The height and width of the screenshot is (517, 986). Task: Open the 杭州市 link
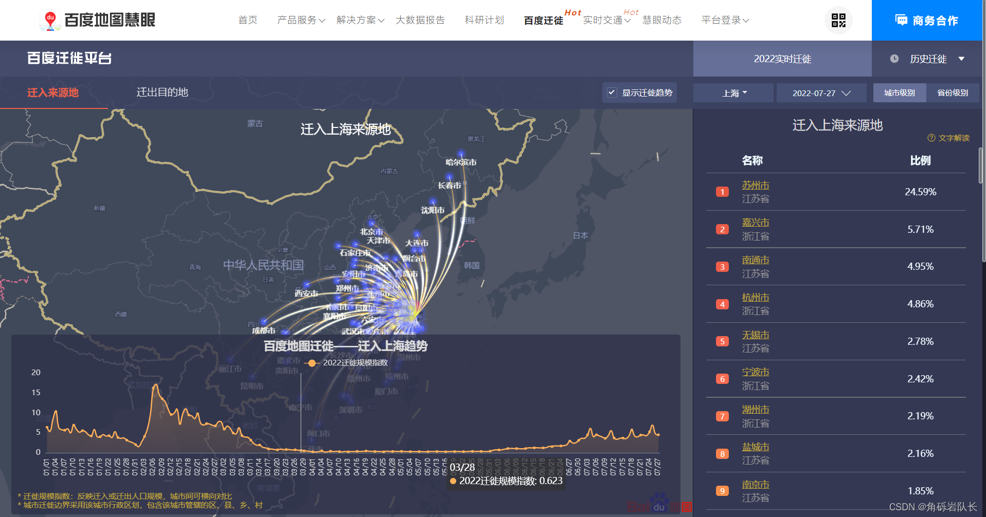756,298
